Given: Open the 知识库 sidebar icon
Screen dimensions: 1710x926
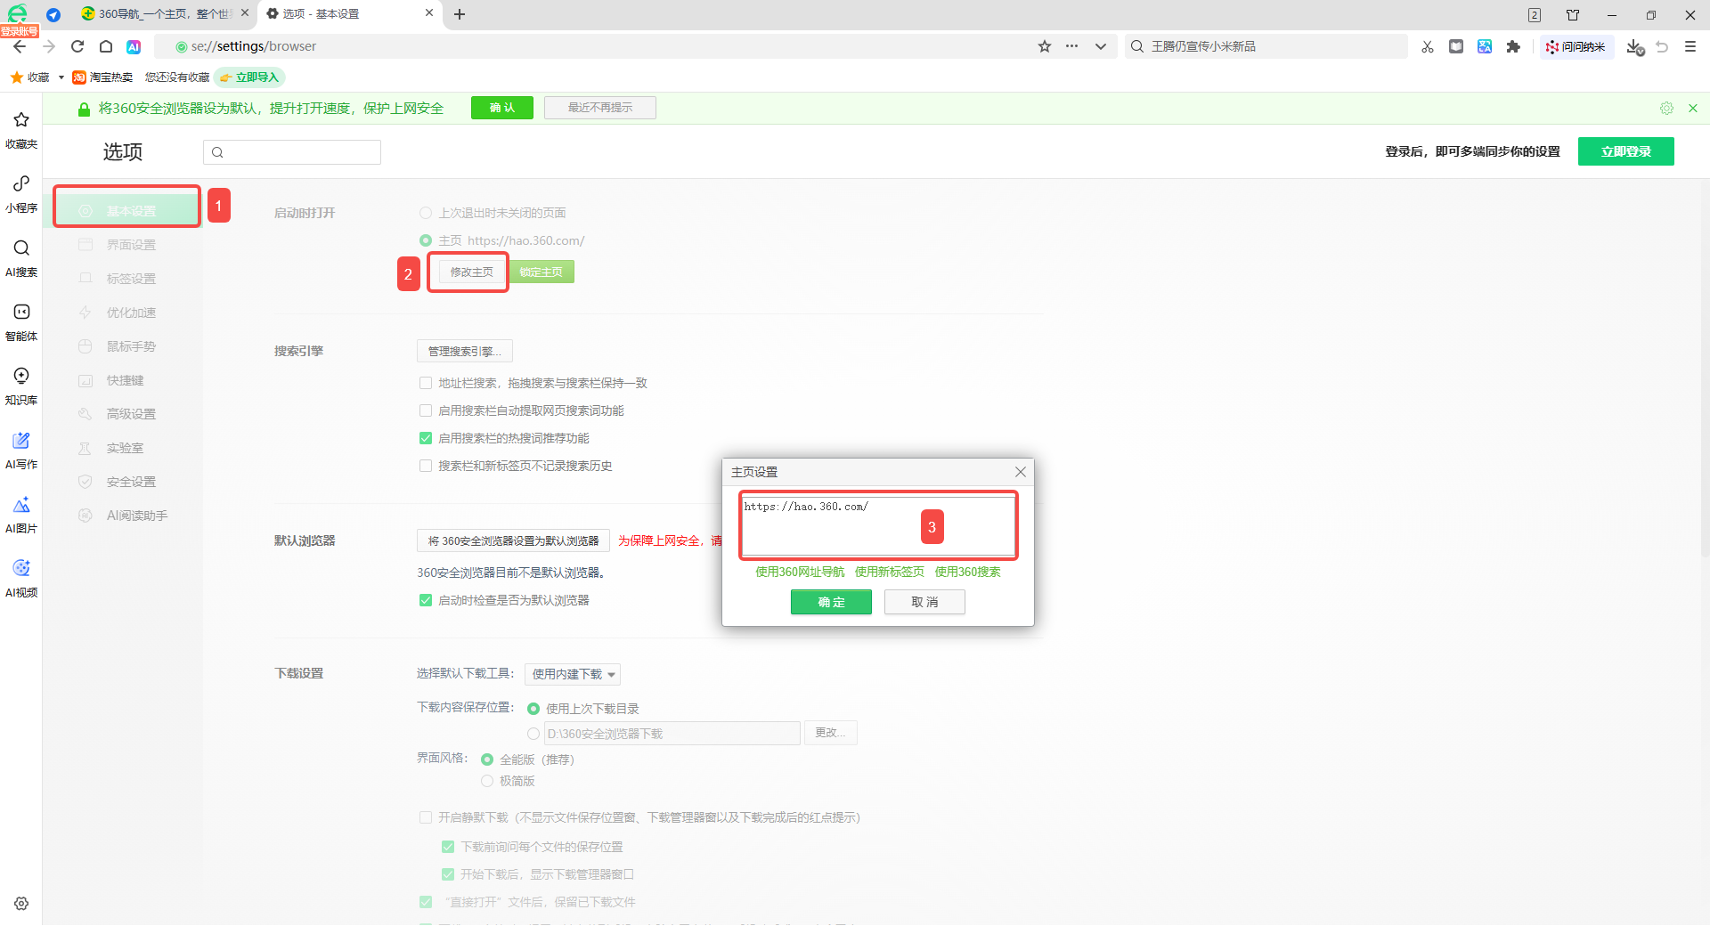Looking at the screenshot, I should click(21, 386).
